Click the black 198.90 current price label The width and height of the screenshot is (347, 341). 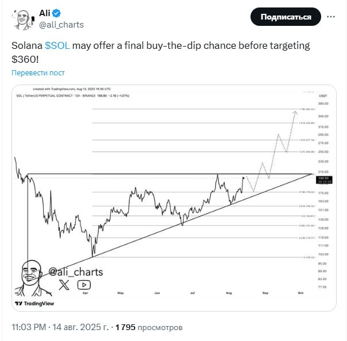tap(323, 179)
